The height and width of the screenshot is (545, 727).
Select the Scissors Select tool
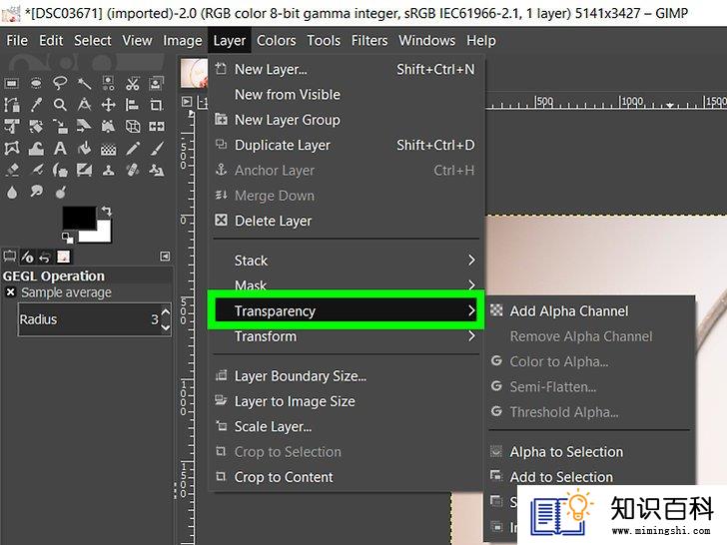pos(132,84)
